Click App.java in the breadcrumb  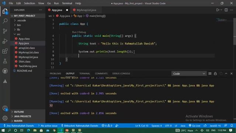click(x=65, y=16)
